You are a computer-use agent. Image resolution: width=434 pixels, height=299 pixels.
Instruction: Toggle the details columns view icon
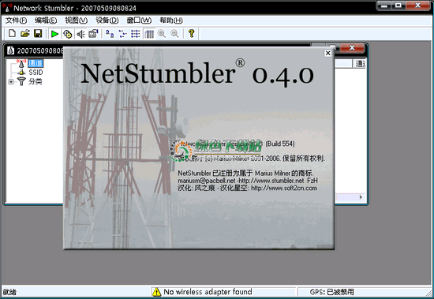[x=149, y=34]
